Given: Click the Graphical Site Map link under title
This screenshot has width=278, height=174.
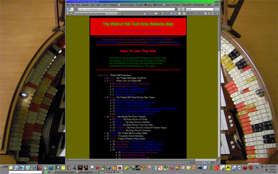Looking at the screenshot, I should [138, 31].
